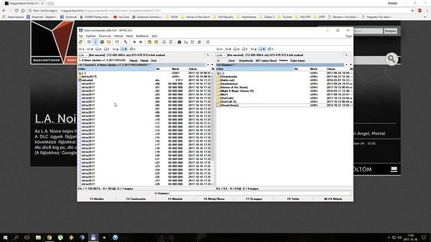Open the Parancsok menu
The width and height of the screenshot is (431, 242).
coord(105,36)
